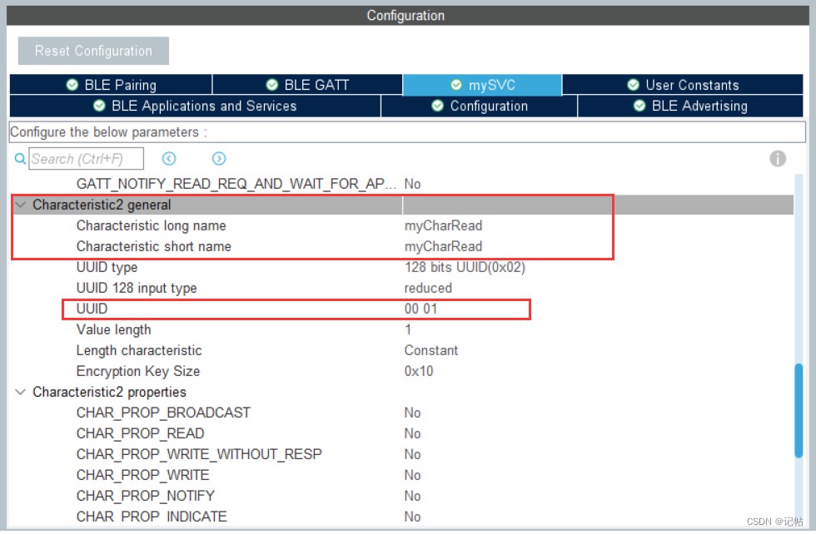Change Encryption Key Size value 0x10
The width and height of the screenshot is (816, 534).
point(419,371)
